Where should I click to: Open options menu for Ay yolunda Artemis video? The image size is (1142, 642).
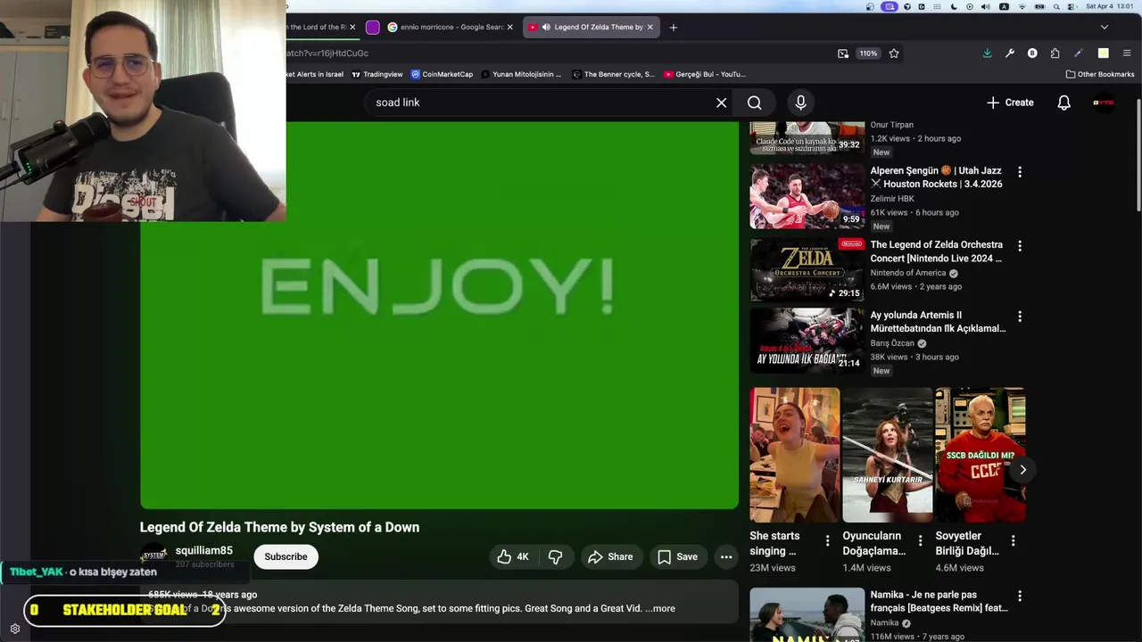(x=1020, y=317)
